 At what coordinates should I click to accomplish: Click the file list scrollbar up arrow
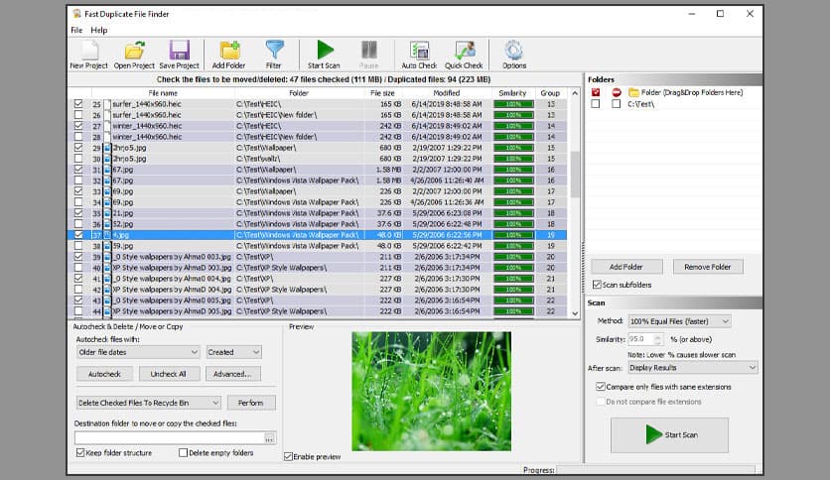pos(575,93)
